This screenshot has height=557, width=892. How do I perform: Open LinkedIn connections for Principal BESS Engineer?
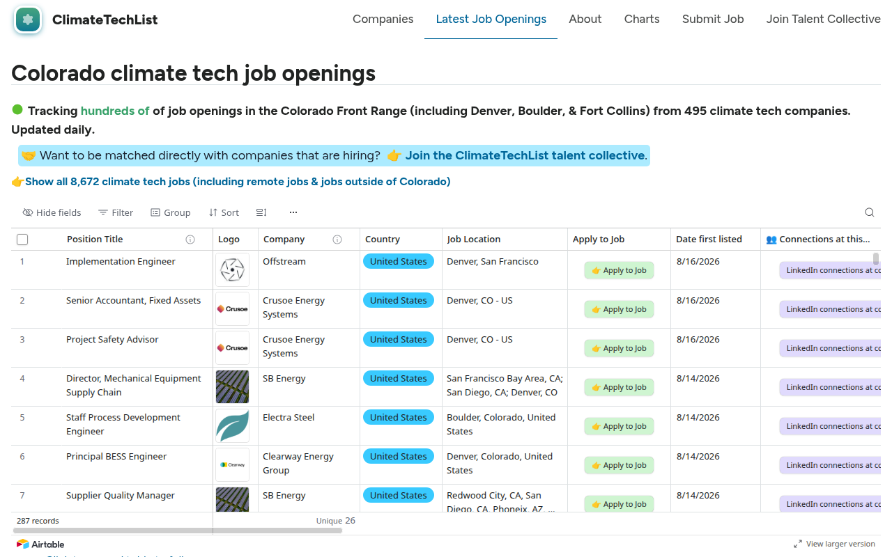click(830, 465)
